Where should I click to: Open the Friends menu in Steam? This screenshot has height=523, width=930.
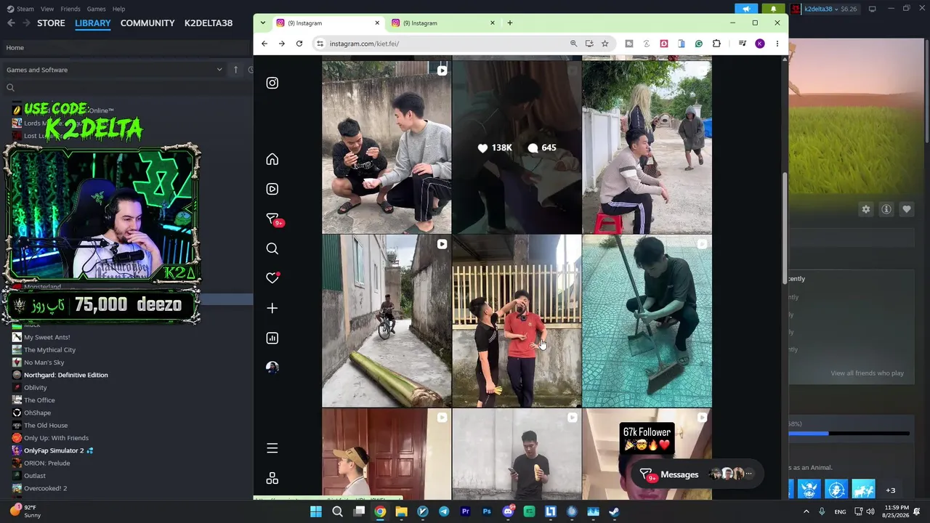[70, 9]
